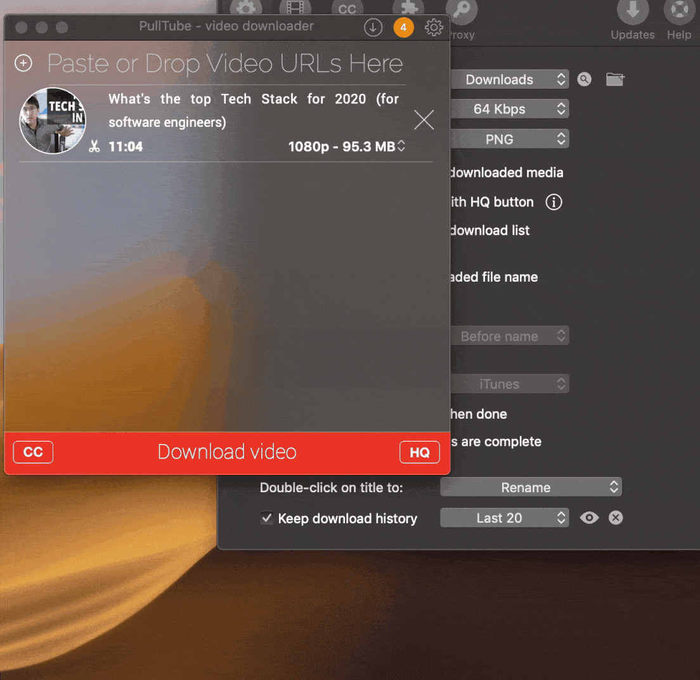700x680 pixels.
Task: Click the video title What's the top Tech Stack
Action: pyautogui.click(x=254, y=110)
